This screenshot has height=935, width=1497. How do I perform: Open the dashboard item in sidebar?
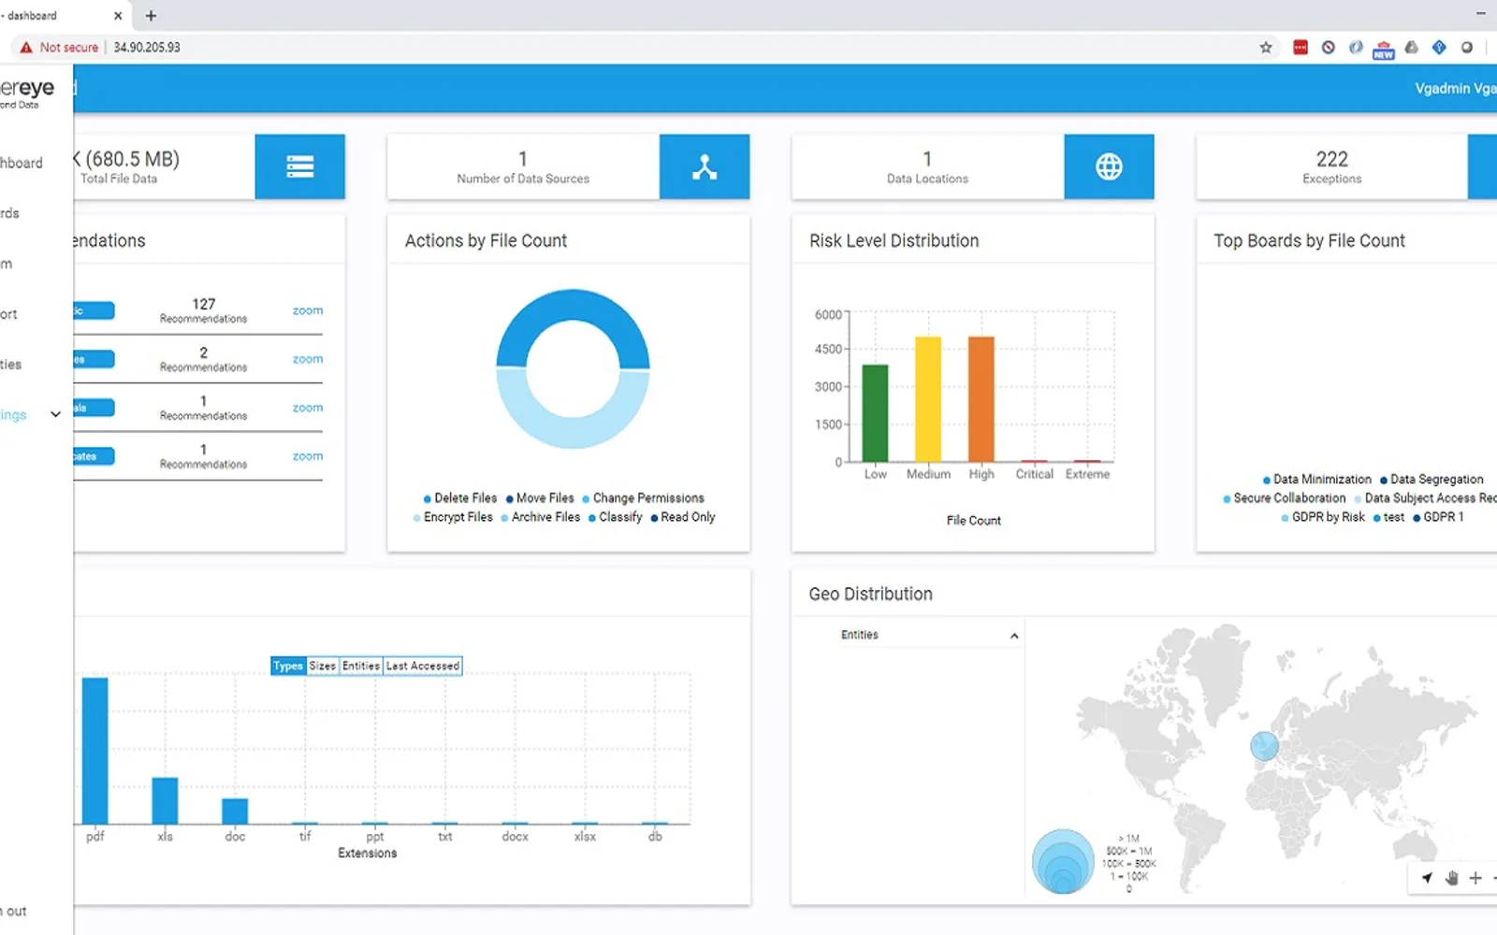(x=22, y=163)
